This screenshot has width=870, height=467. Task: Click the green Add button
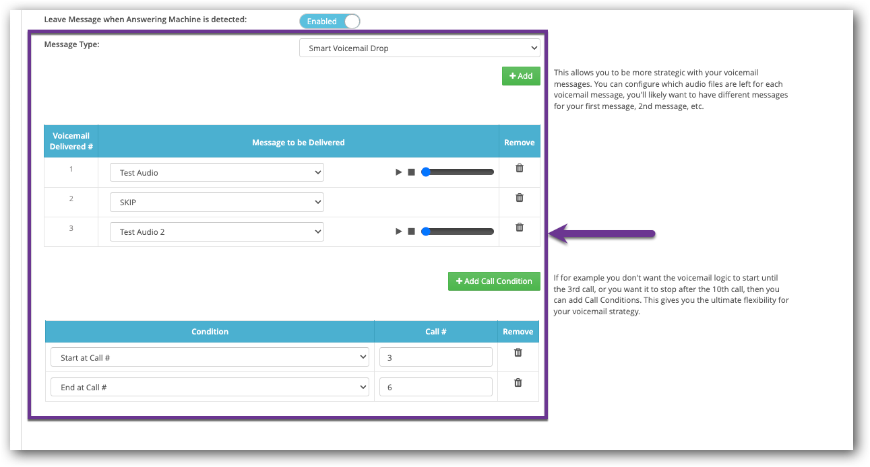pos(521,76)
